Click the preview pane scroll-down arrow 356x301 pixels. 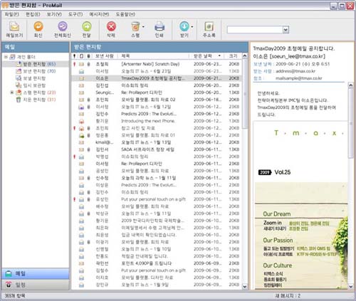point(351,287)
